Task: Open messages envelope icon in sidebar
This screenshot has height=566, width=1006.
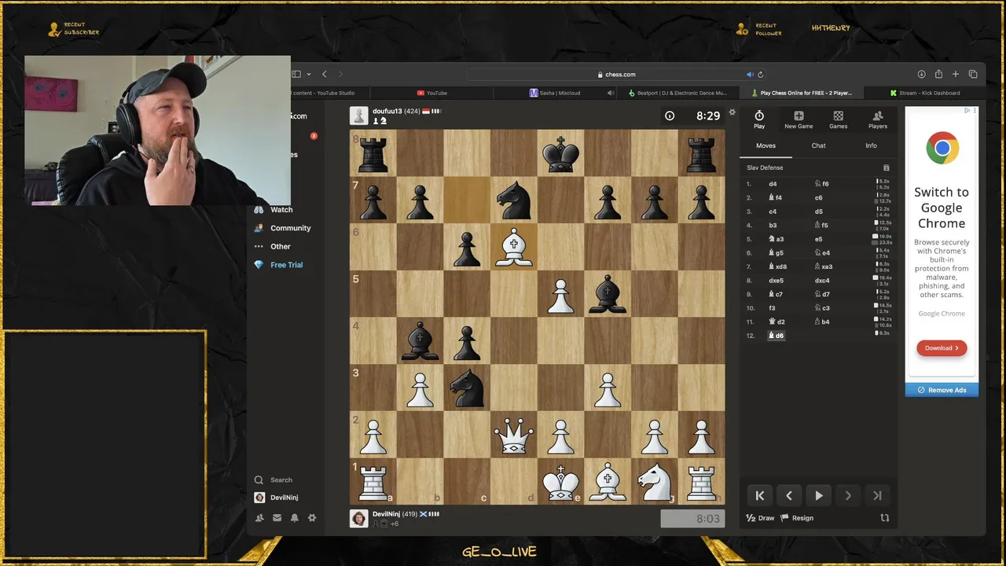Action: click(277, 518)
